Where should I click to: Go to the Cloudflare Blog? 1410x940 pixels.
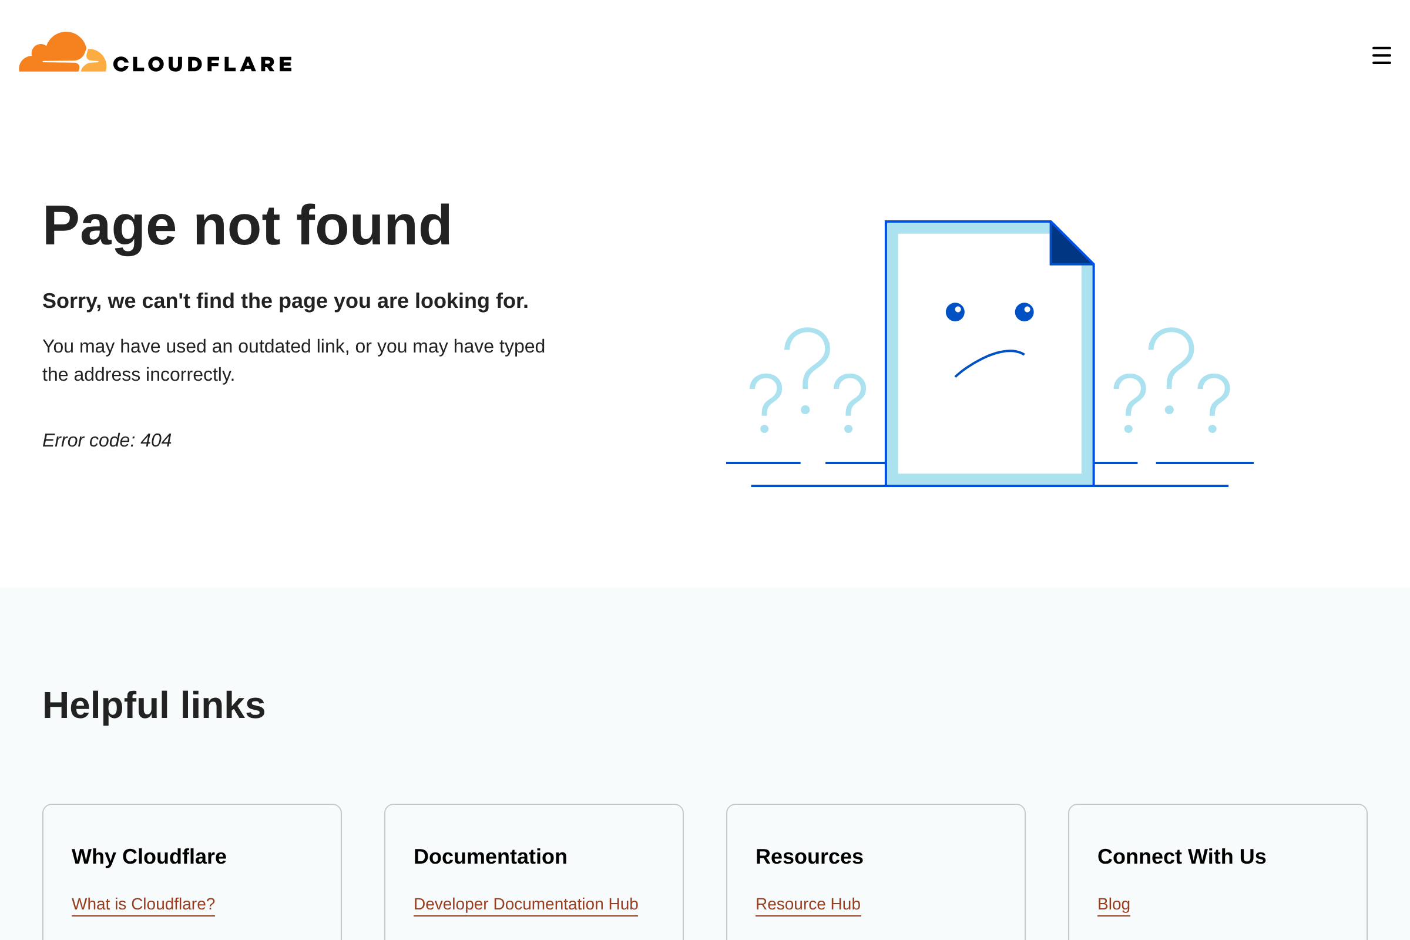(1113, 904)
